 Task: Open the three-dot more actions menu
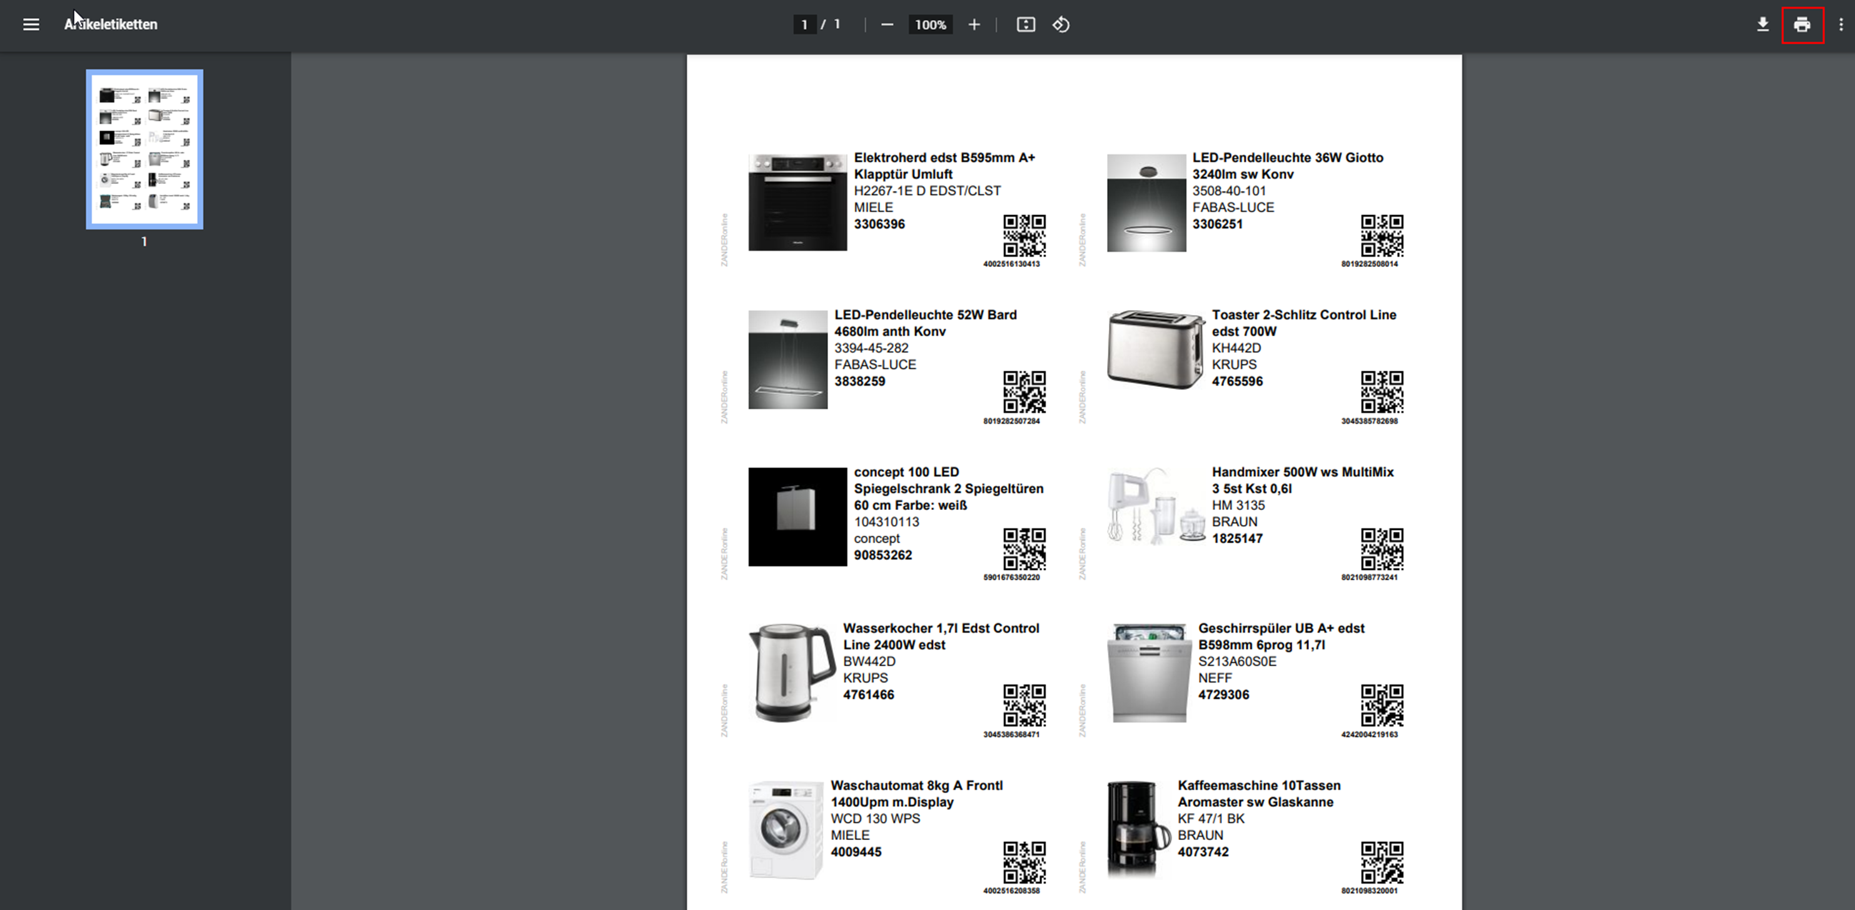pyautogui.click(x=1841, y=24)
